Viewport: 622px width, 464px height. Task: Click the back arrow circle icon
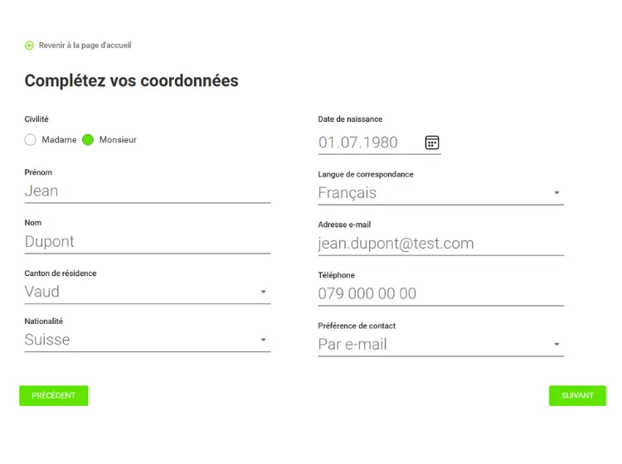tap(30, 46)
